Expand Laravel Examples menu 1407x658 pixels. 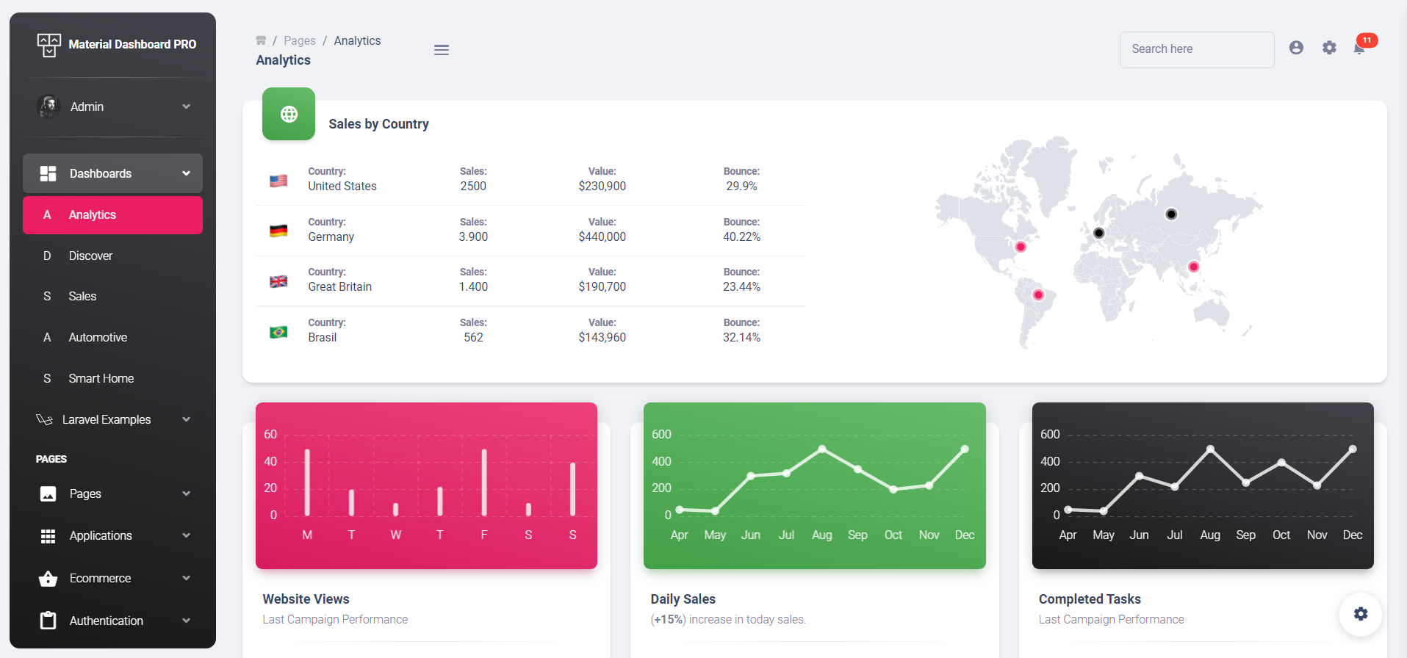point(112,419)
